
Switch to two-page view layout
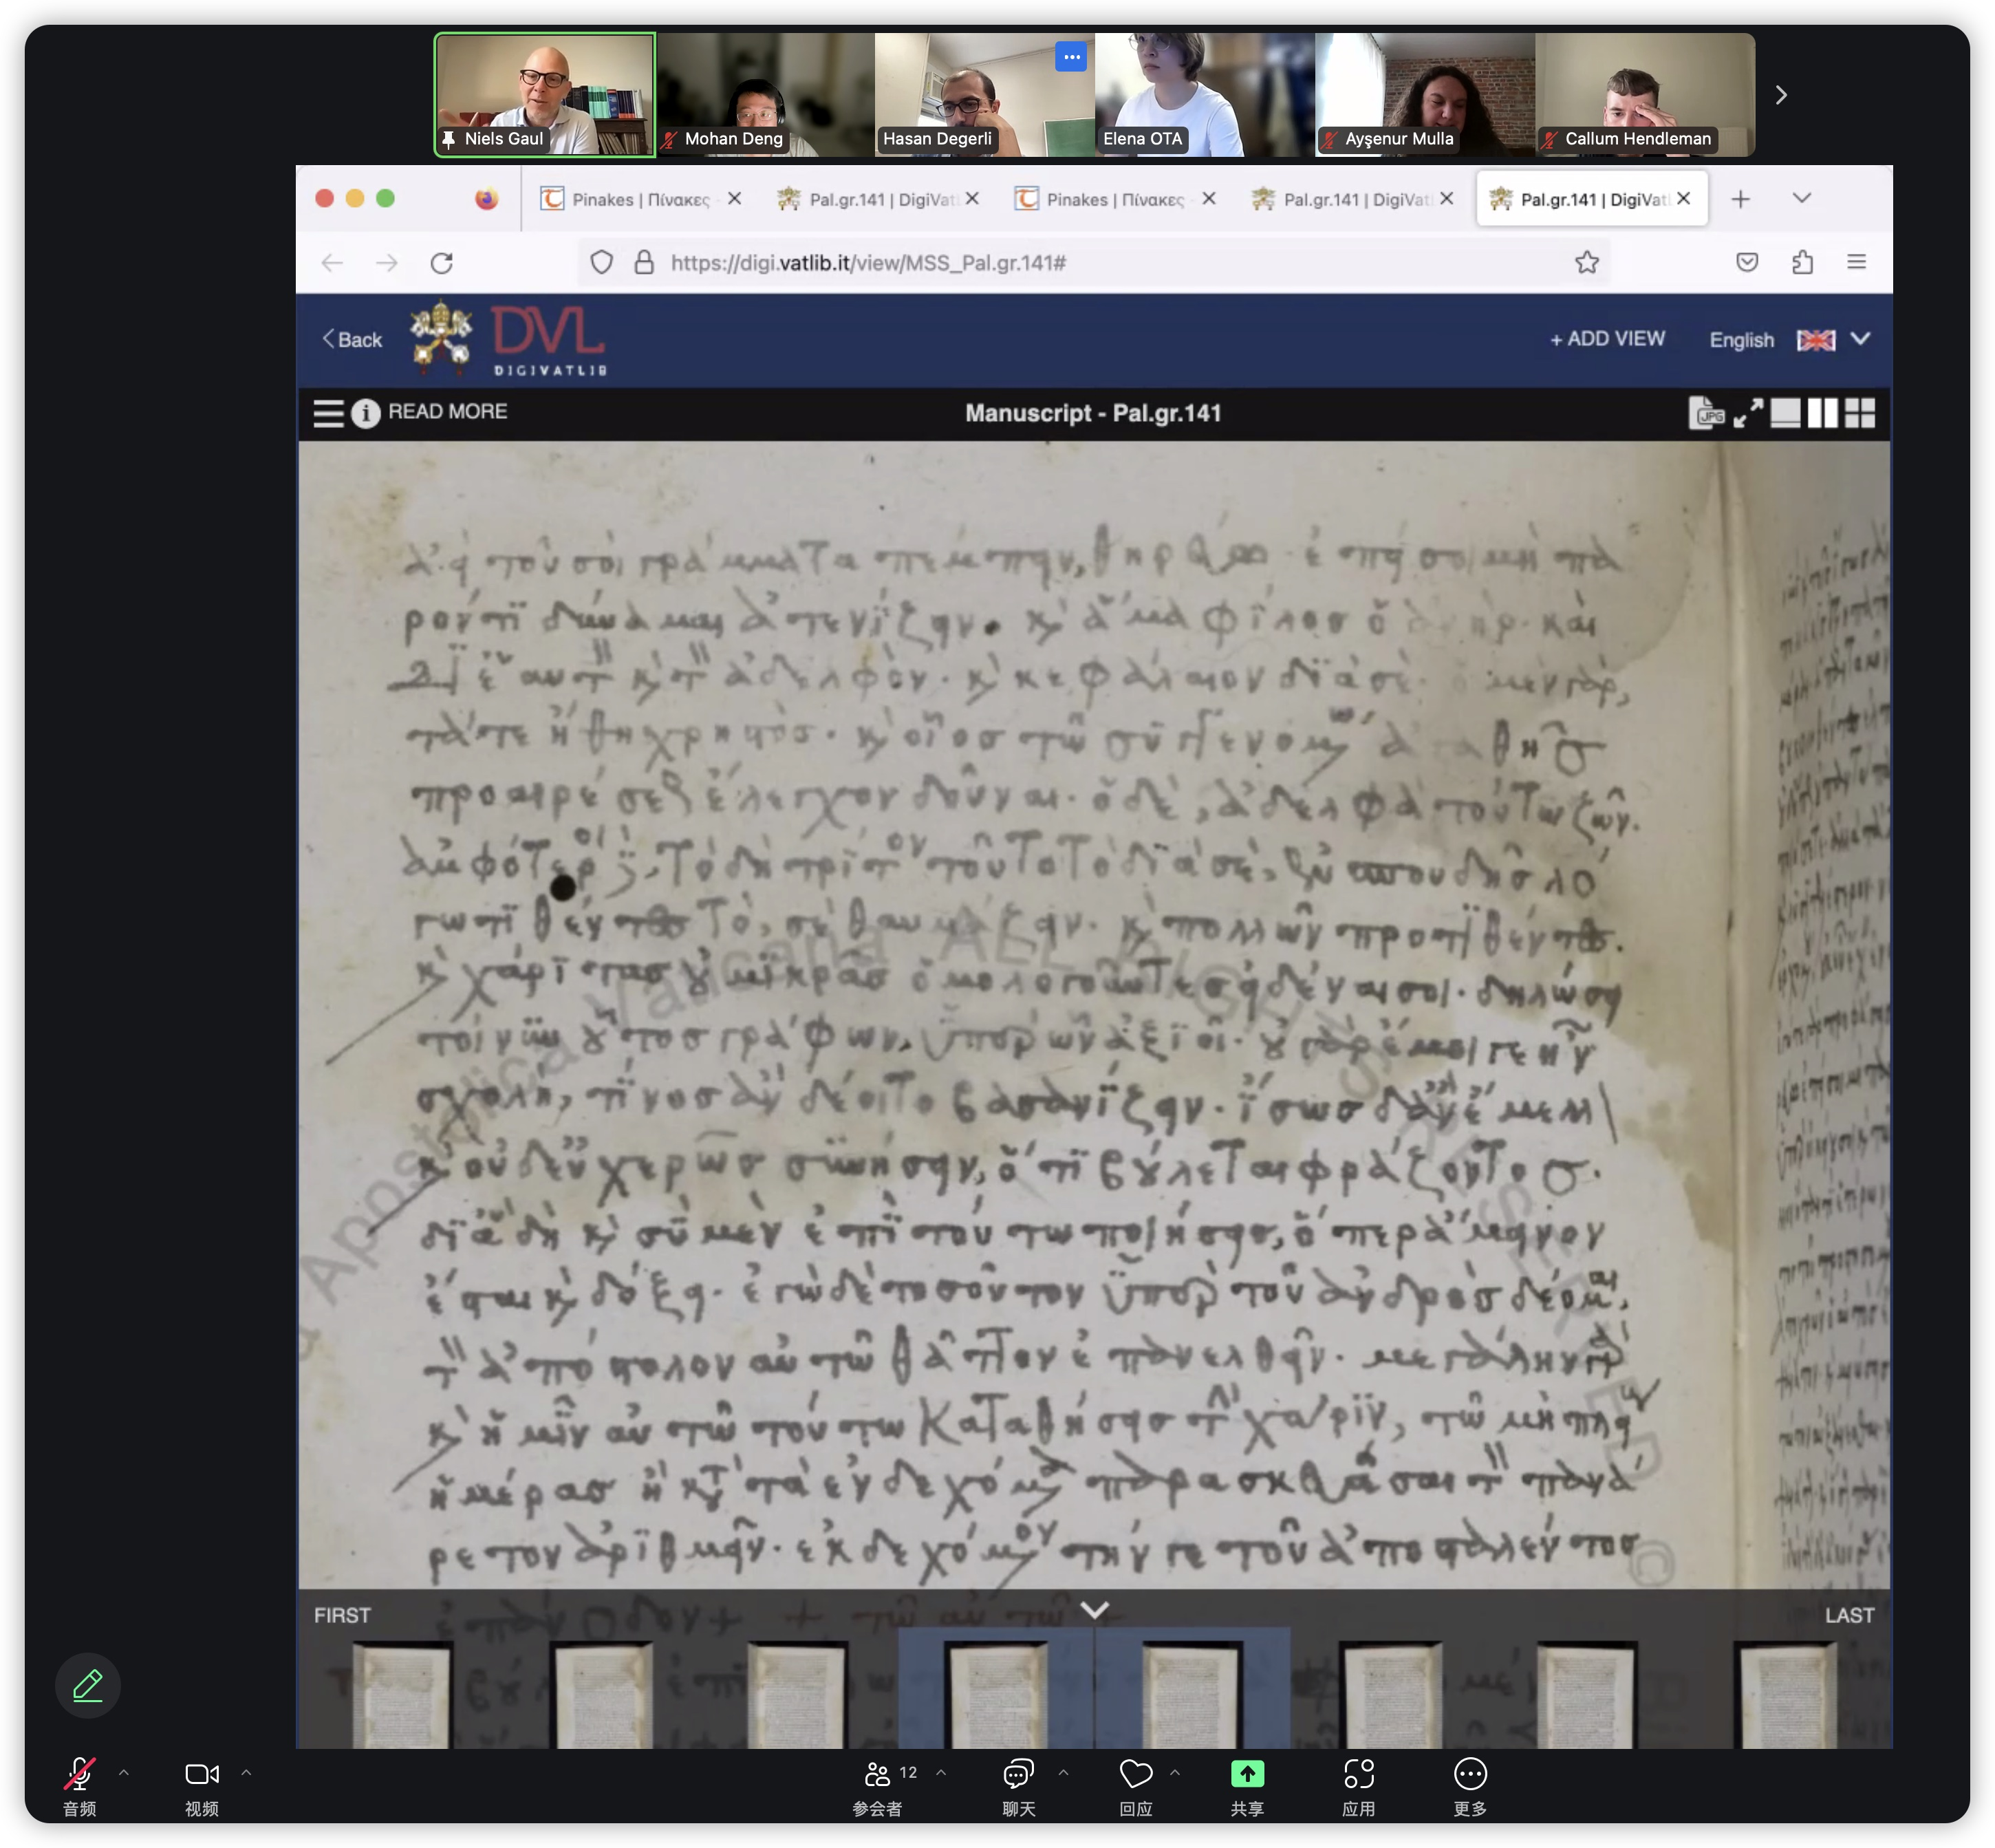pos(1822,413)
